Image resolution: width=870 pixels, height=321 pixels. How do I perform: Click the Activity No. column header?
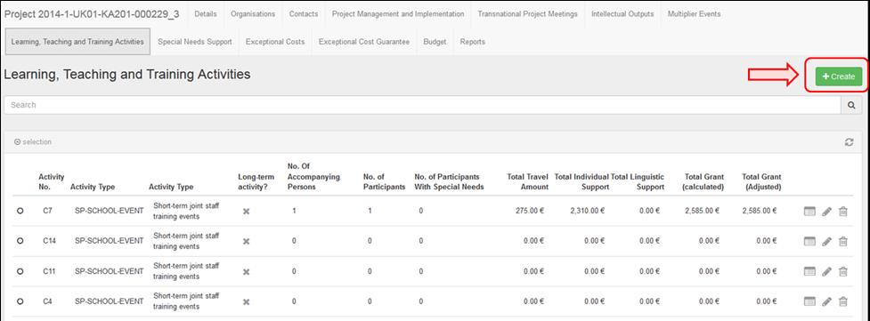pos(51,182)
